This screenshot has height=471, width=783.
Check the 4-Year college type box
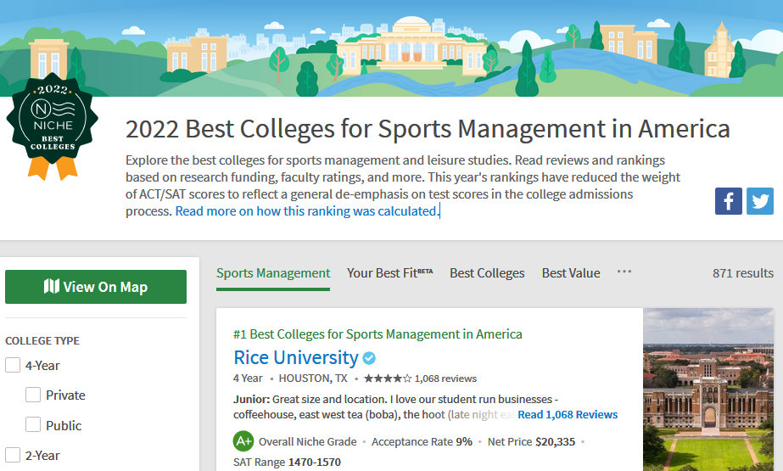tap(13, 365)
